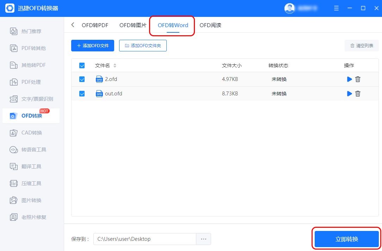Open the 热门推荐 sidebar section
This screenshot has height=251, width=382.
coord(31,31)
